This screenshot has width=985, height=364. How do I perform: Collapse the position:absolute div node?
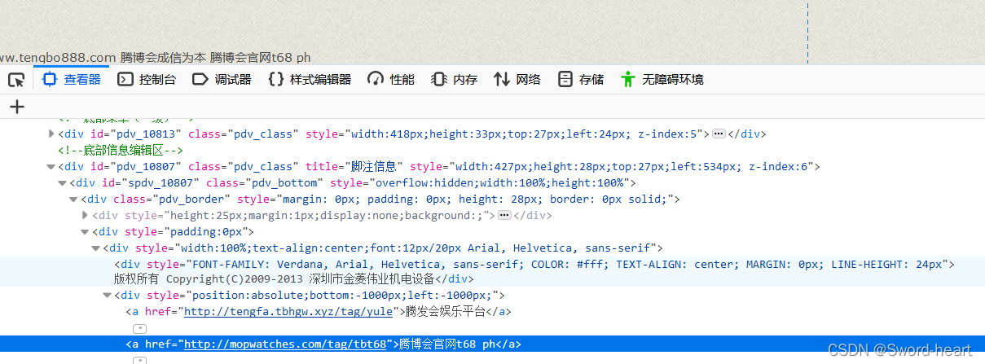tap(108, 296)
